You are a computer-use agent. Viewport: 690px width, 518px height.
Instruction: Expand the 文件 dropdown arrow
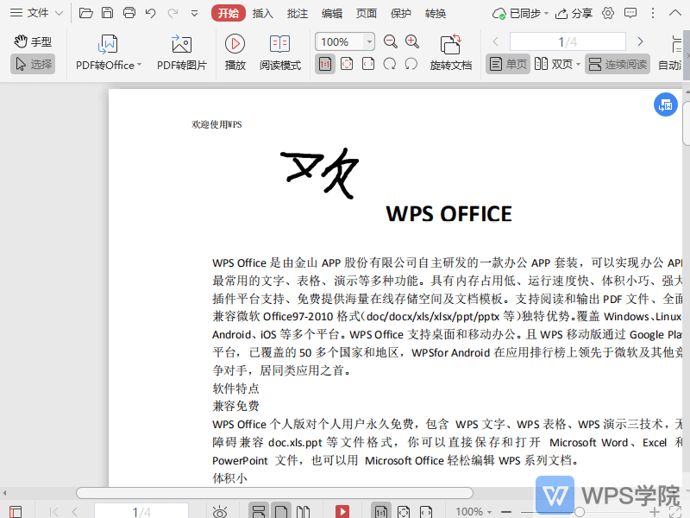point(59,14)
